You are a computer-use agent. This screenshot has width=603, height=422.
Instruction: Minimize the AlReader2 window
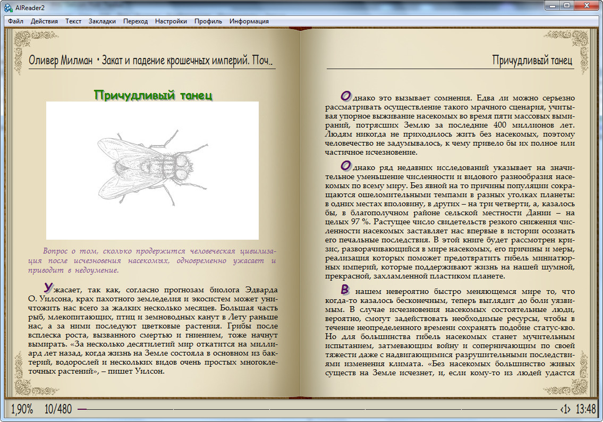click(x=553, y=5)
